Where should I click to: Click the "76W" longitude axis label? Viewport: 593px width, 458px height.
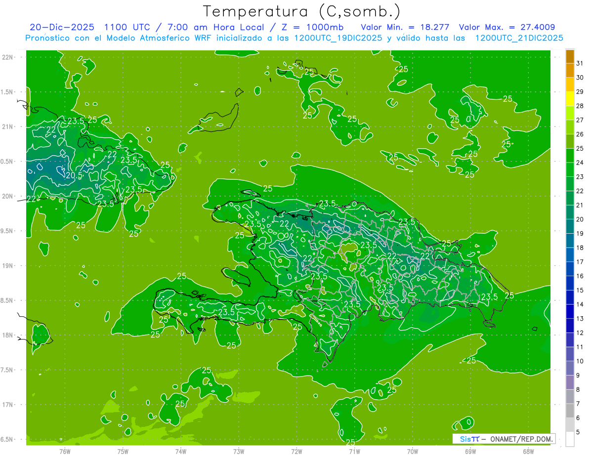65,451
